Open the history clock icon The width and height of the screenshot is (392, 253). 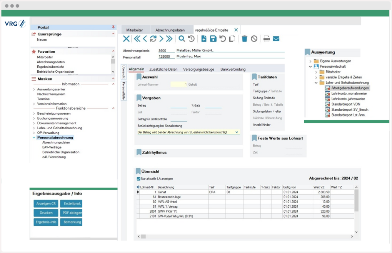(x=191, y=39)
